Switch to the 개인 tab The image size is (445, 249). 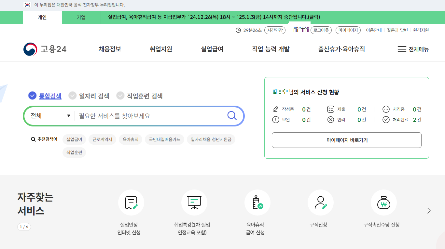click(x=42, y=17)
